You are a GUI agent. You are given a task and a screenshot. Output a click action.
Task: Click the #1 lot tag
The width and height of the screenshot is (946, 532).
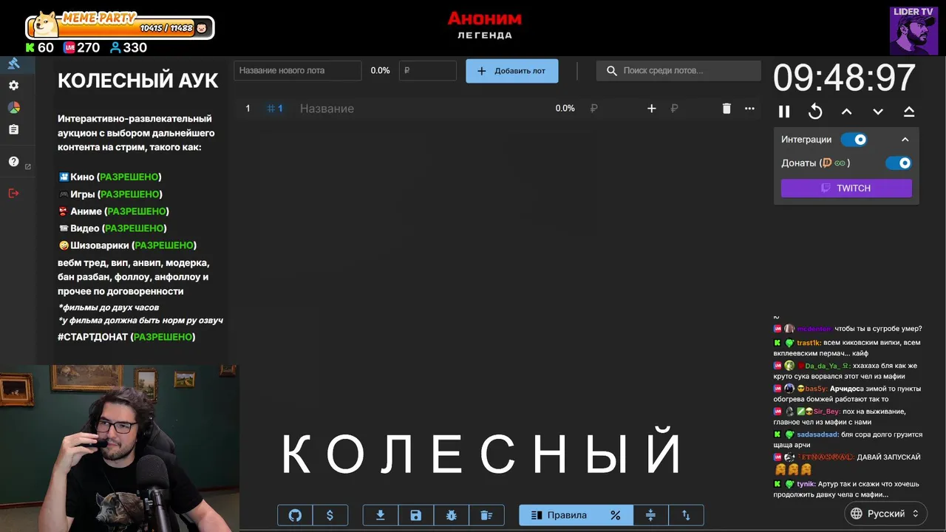tap(275, 109)
